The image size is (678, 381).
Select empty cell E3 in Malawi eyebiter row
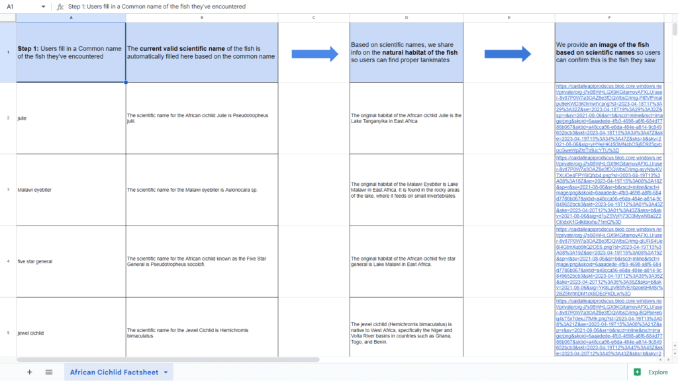pyautogui.click(x=509, y=190)
